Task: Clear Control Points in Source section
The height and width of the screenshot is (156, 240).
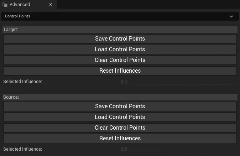Action: click(x=120, y=128)
